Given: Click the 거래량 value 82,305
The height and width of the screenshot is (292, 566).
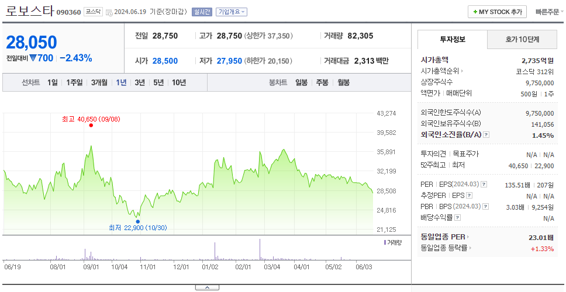Looking at the screenshot, I should click(360, 36).
